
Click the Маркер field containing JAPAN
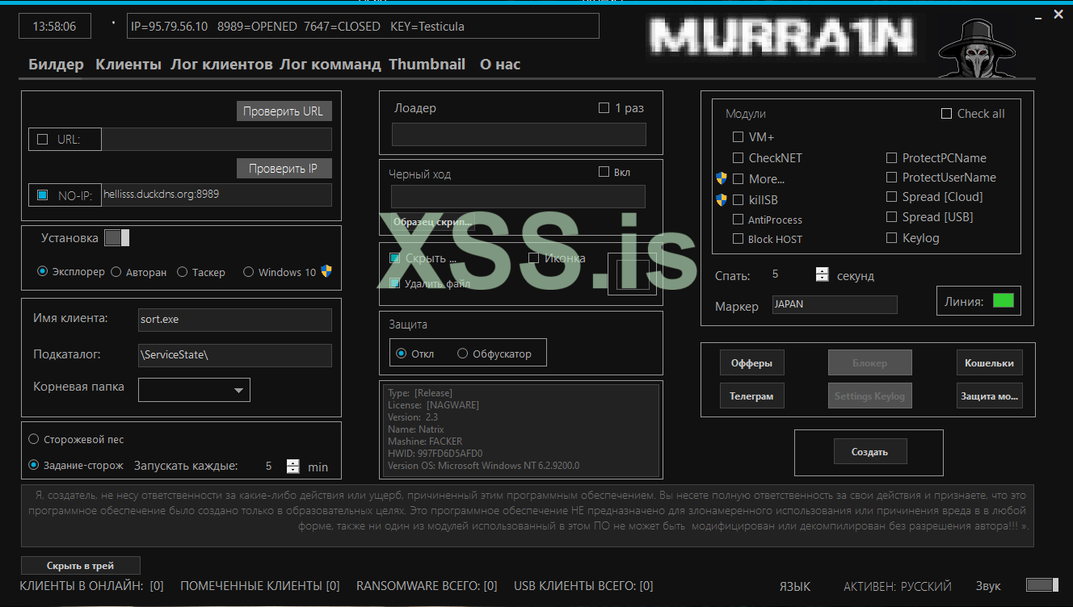coord(835,304)
